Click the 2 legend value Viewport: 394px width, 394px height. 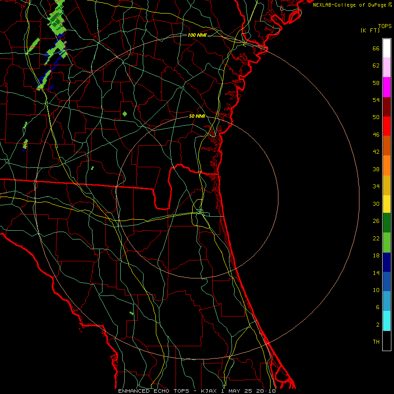[378, 325]
